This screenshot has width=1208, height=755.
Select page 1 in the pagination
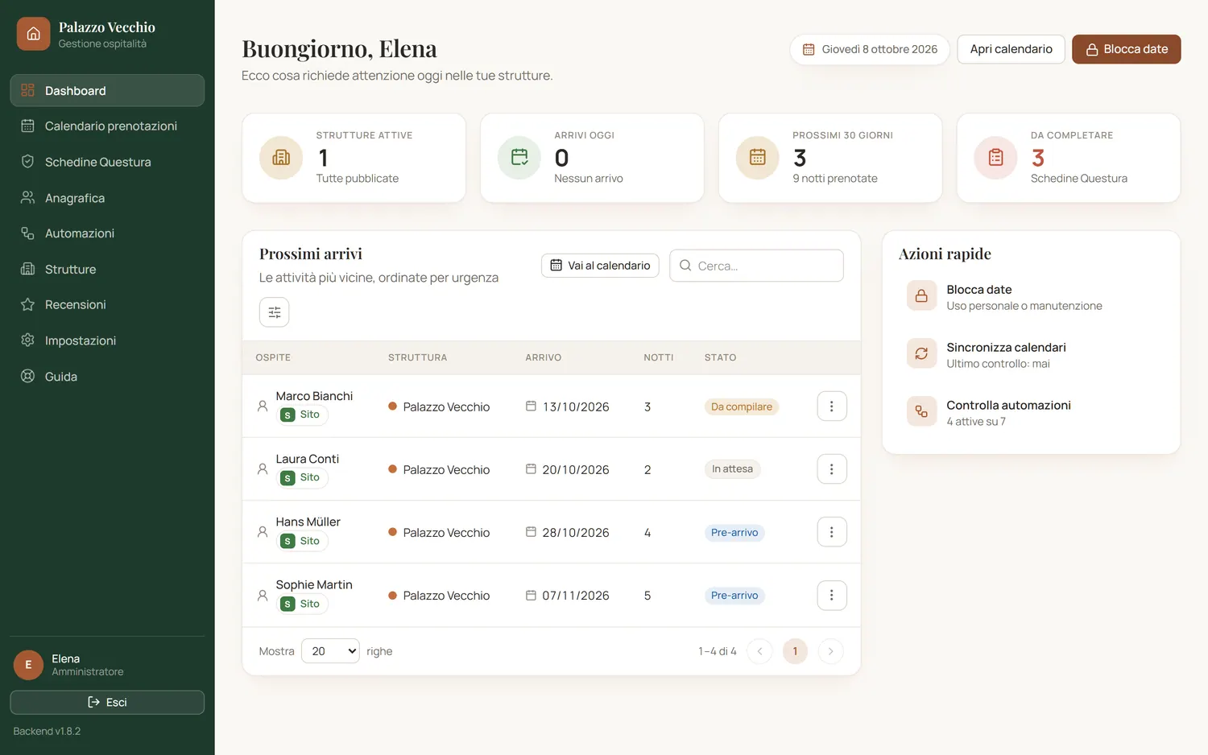795,651
